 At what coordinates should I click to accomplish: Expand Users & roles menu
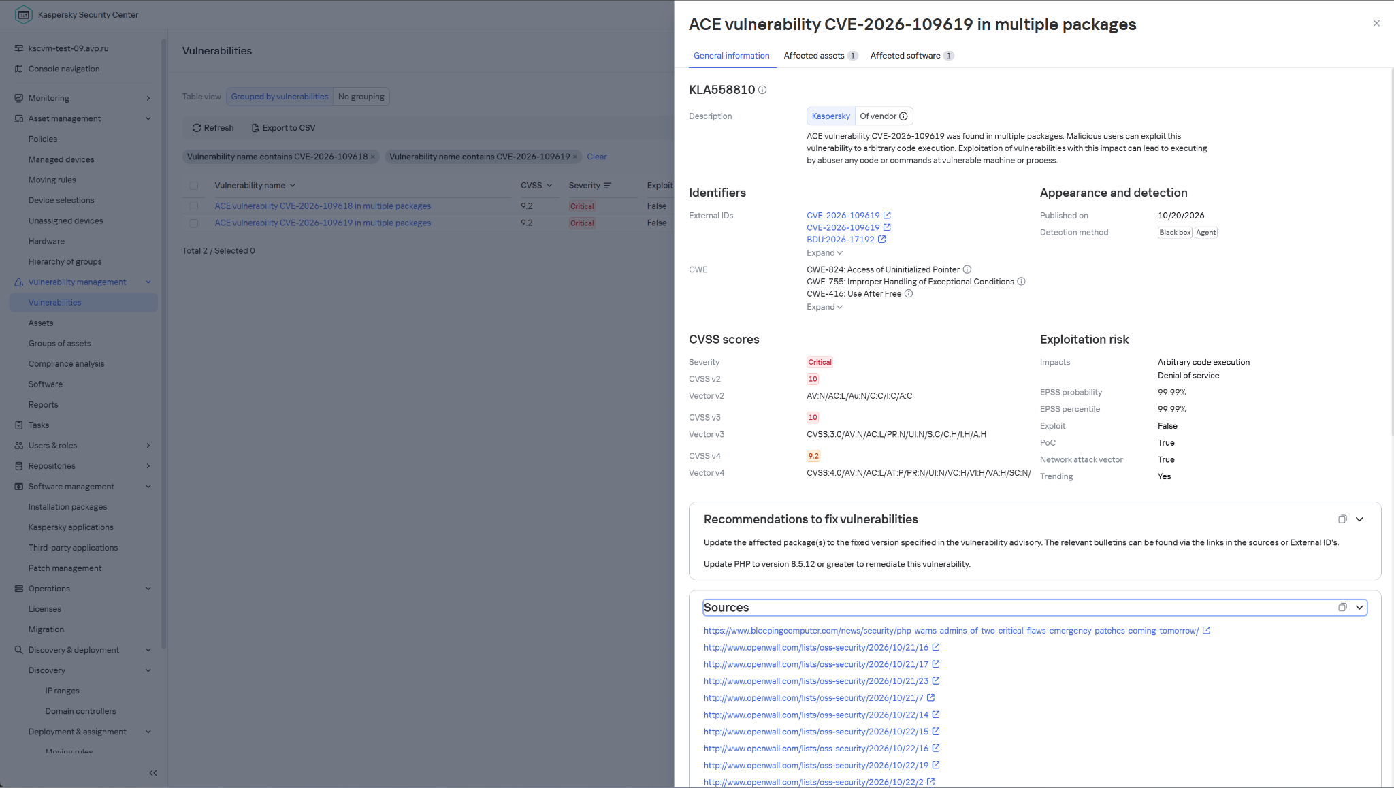pos(148,446)
